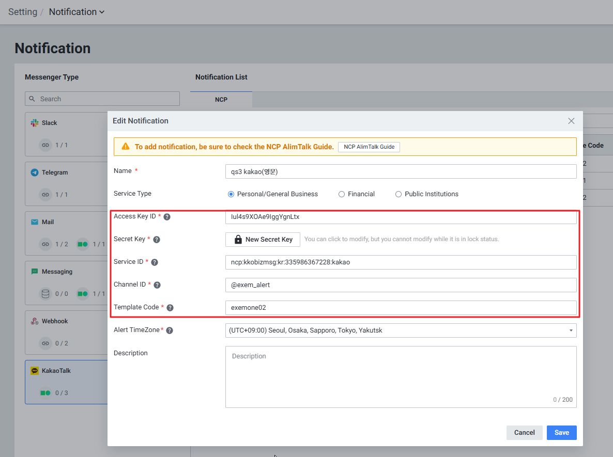Click New Secret Key button
The image size is (613, 457).
[x=263, y=240]
